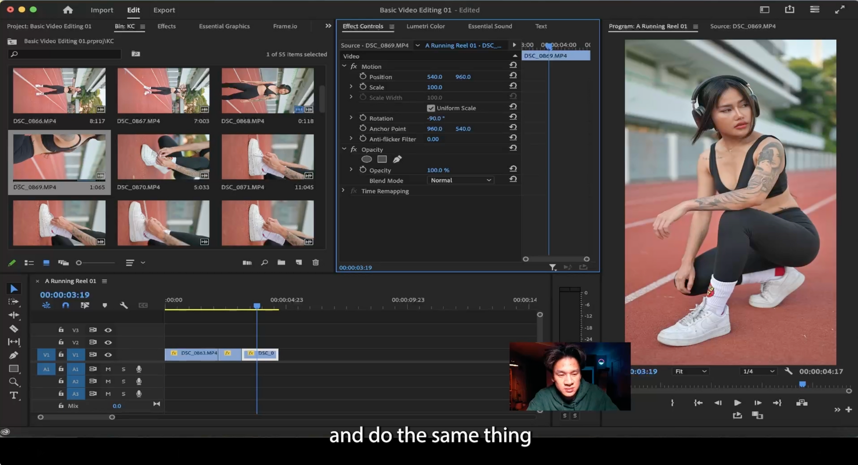Expand the Time Remapping section
Screen dimensions: 858x465
(343, 191)
